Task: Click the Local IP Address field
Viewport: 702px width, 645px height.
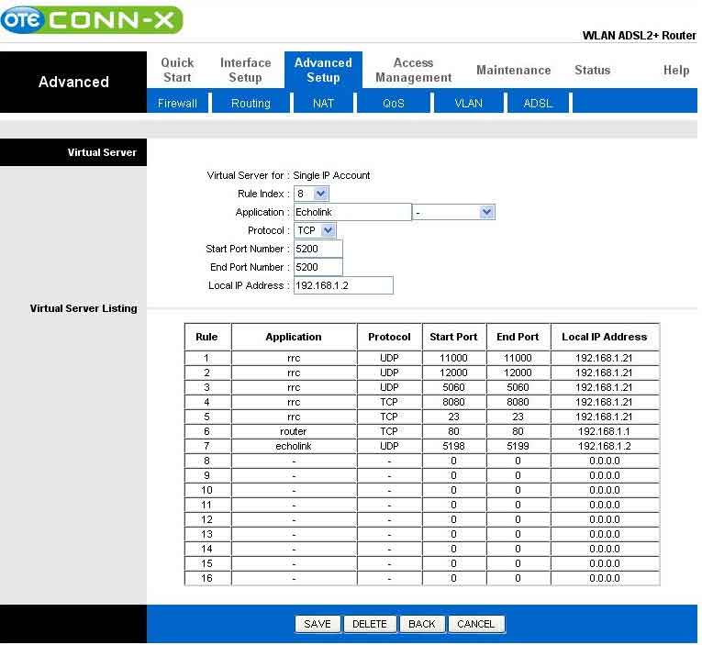Action: [x=343, y=285]
